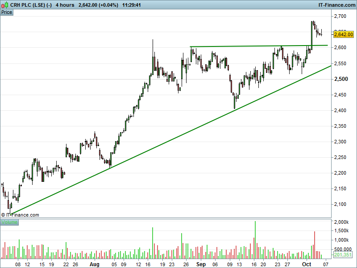The height and width of the screenshot is (268, 357).
Task: Click the 2,642.00 (+0.04%) header quote
Action: click(x=98, y=5)
